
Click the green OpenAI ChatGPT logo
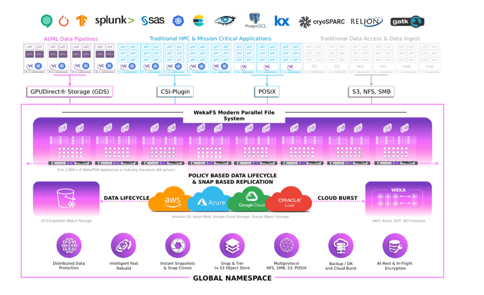point(47,21)
